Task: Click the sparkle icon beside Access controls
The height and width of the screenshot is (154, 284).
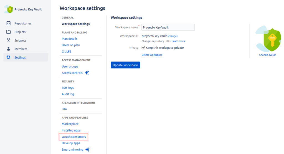Action: coord(87,73)
